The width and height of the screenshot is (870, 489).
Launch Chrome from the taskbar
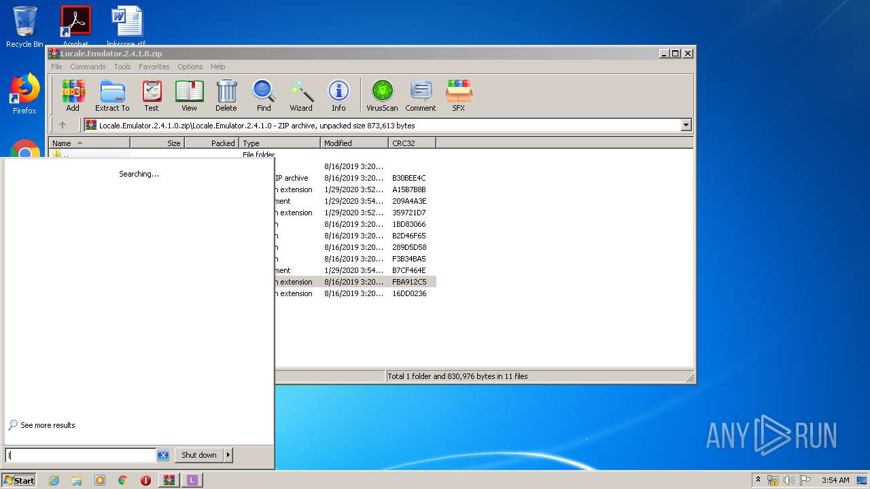[x=123, y=480]
